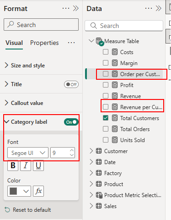
Task: Click the Factory table icon
Action: point(99,173)
